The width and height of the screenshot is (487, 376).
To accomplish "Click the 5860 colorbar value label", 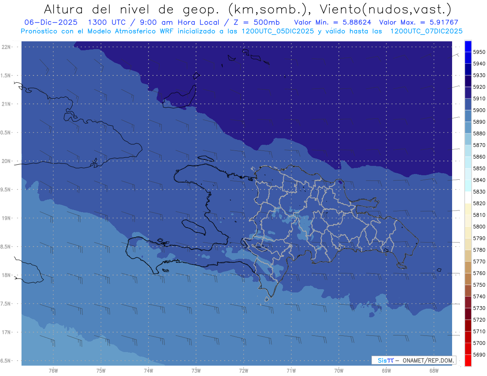I will [x=479, y=157].
